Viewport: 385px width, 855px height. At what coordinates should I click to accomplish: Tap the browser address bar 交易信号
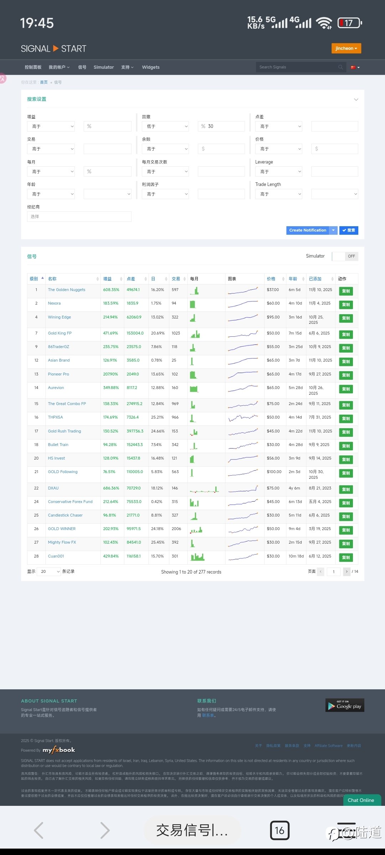click(192, 830)
